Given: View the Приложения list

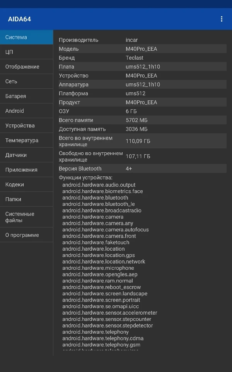Looking at the screenshot, I should click(x=26, y=170).
